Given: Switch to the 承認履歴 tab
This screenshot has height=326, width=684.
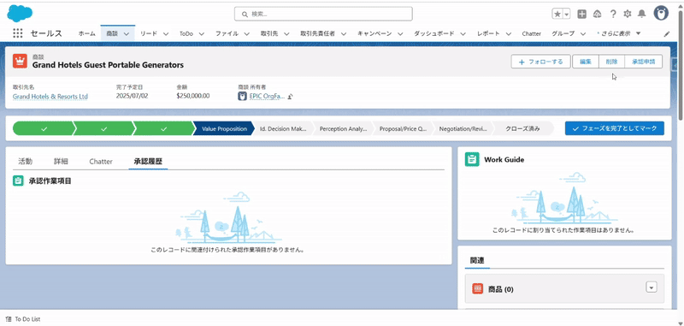Looking at the screenshot, I should pos(148,161).
